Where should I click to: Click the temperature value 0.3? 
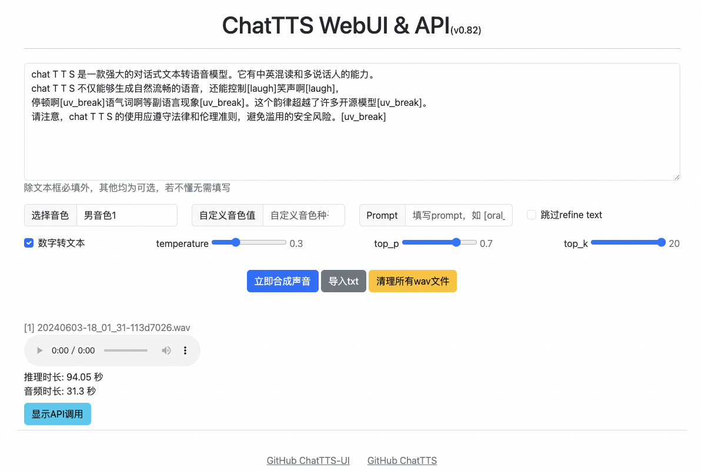pos(296,243)
